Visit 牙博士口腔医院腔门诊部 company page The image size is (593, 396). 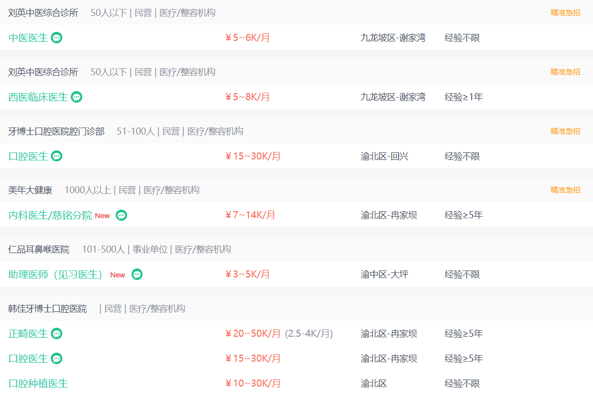pyautogui.click(x=56, y=131)
